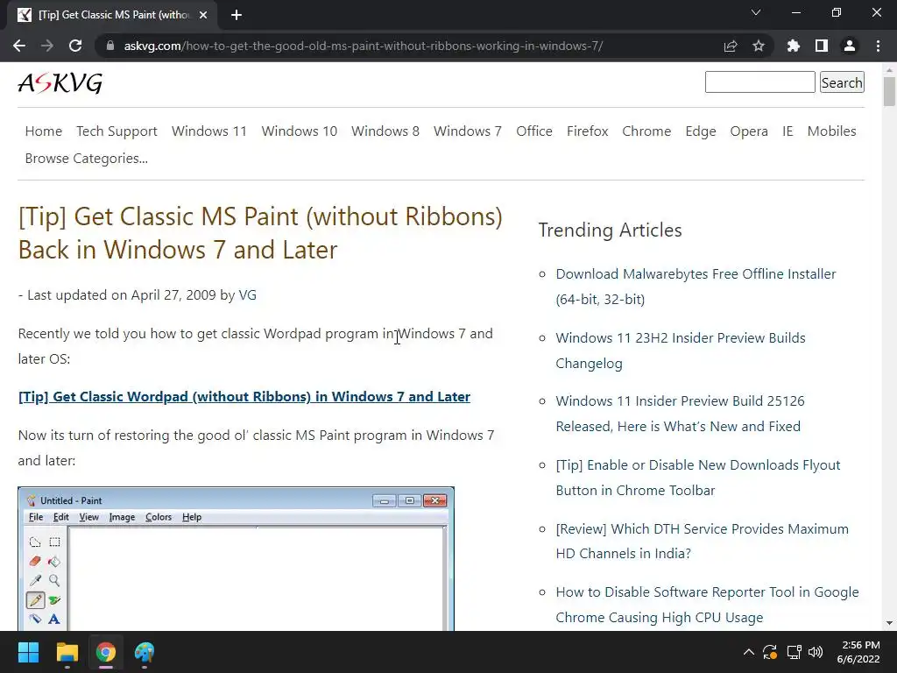Open Windows 11 23H2 Insider Preview Changelog
This screenshot has height=673, width=897.
(x=680, y=351)
